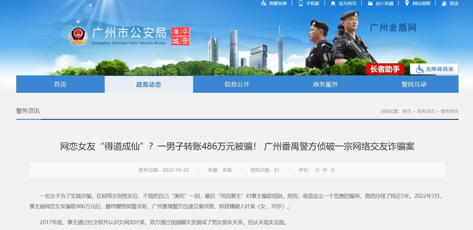
Task: Enable the 长者助手 elder assistant mode
Action: coord(385,69)
